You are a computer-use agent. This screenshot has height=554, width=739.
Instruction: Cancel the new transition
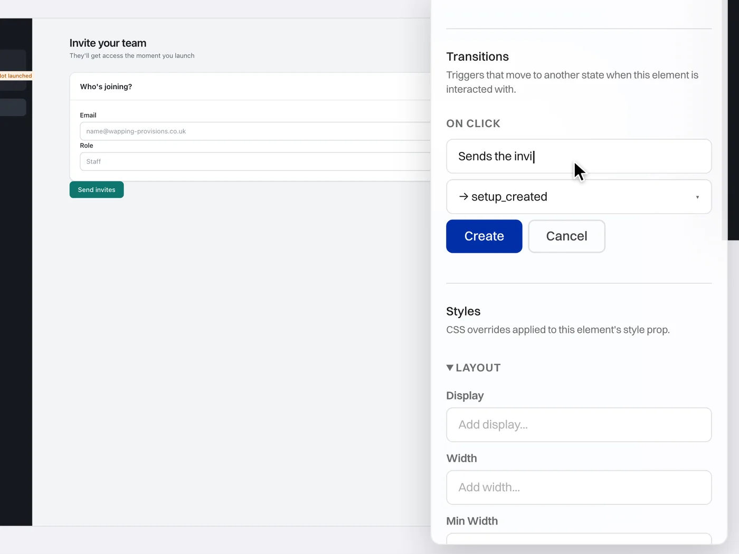tap(566, 236)
